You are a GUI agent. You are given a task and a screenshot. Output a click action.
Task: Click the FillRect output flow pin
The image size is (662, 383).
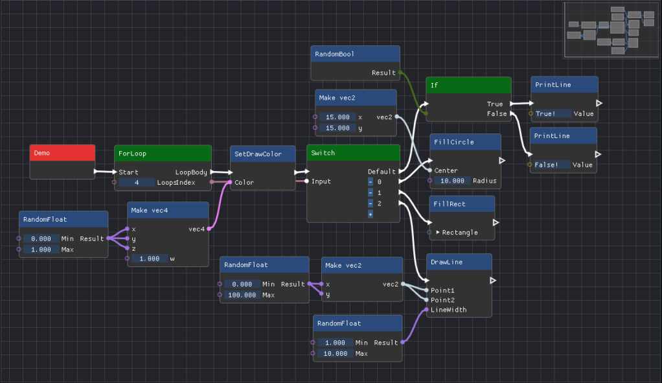coord(496,222)
